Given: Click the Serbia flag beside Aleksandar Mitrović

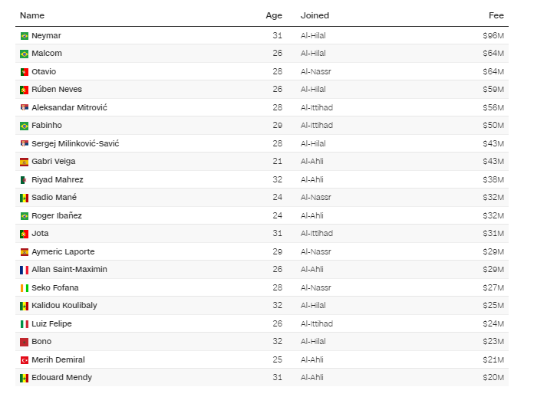Looking at the screenshot, I should [24, 107].
